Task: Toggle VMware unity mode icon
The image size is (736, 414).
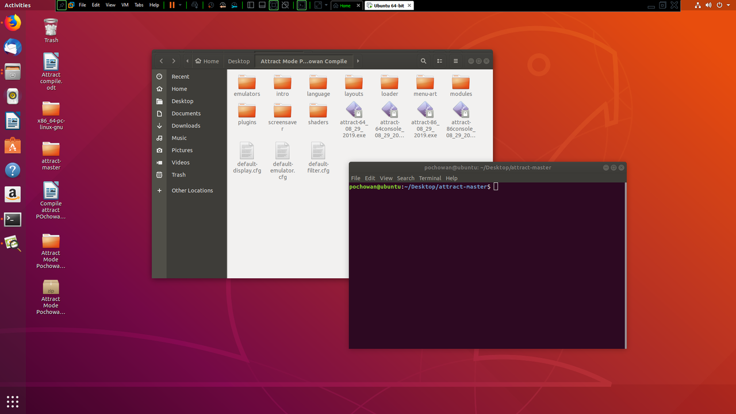Action: pos(286,5)
